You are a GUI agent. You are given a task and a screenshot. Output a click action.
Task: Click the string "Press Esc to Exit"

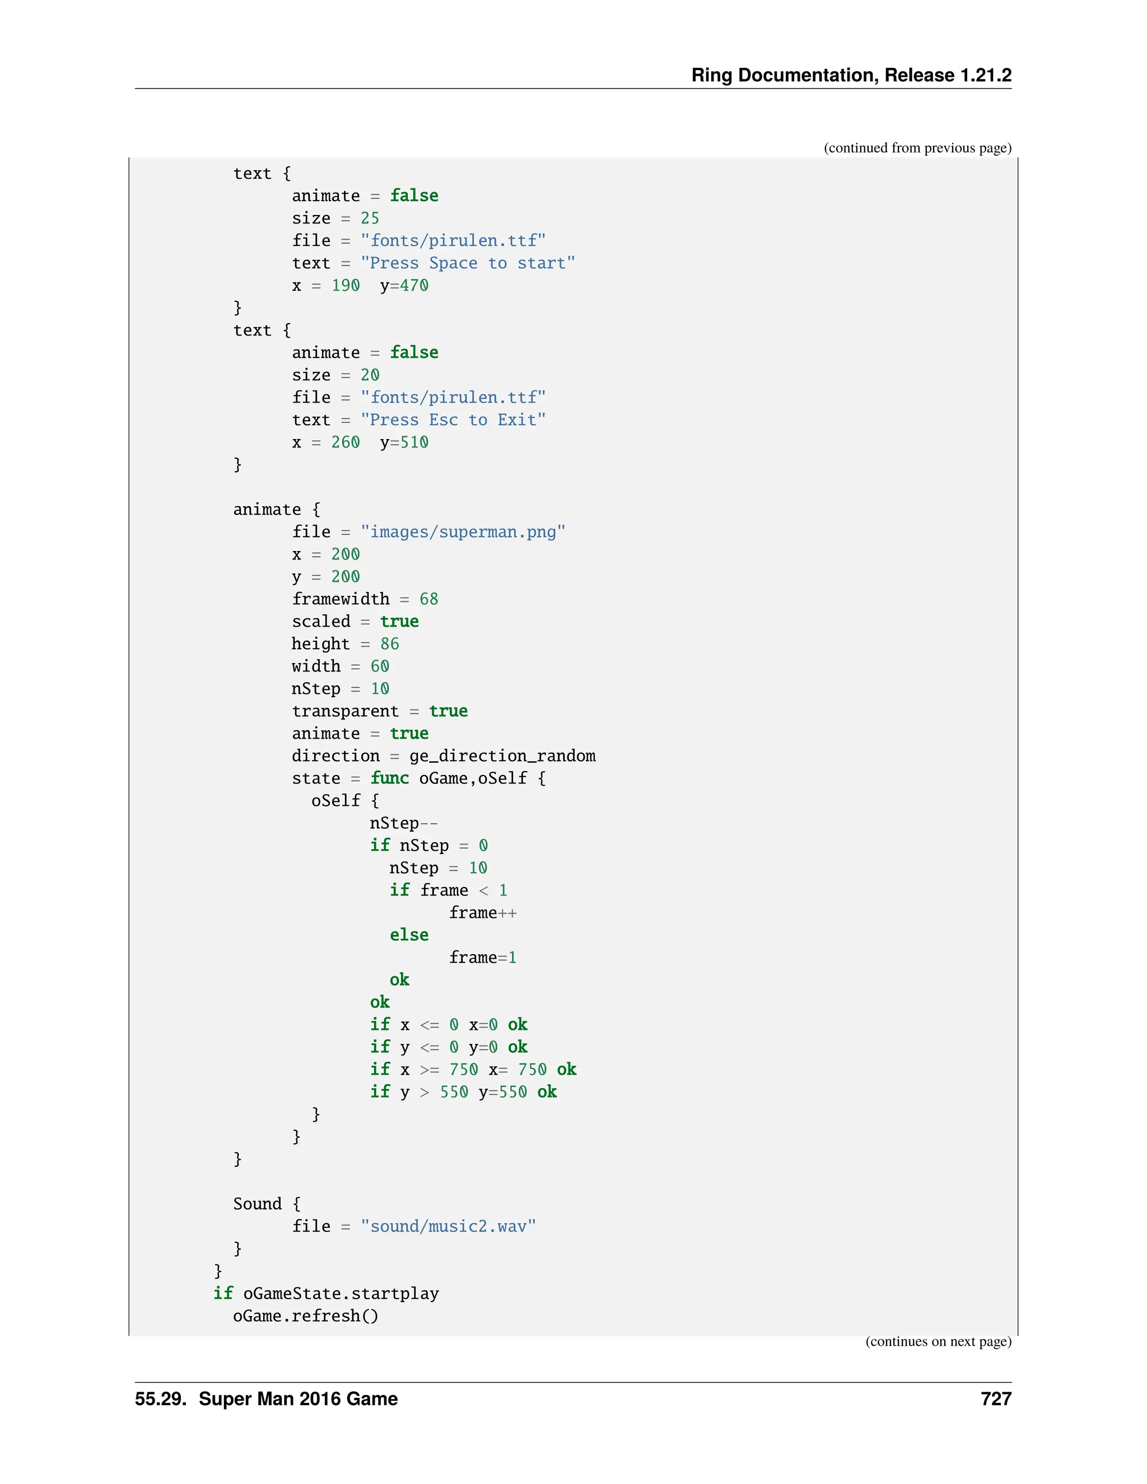453,420
